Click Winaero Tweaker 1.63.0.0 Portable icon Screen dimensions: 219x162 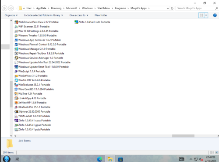click(x=16, y=35)
